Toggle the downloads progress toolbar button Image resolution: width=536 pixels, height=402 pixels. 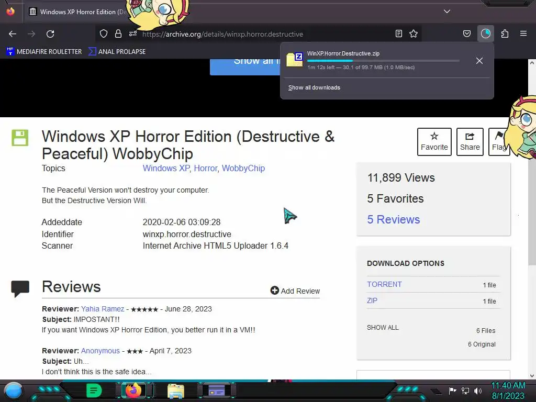[486, 33]
